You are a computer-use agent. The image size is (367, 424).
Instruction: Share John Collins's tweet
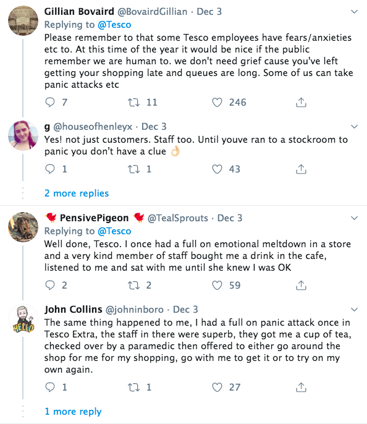301,387
